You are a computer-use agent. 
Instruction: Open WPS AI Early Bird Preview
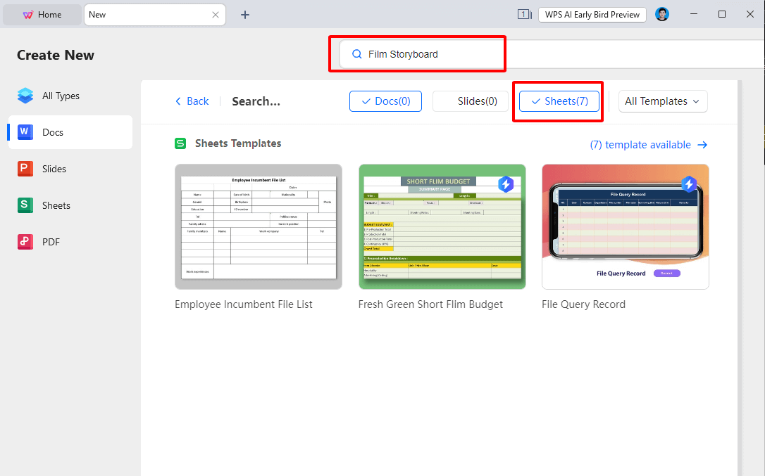point(592,15)
